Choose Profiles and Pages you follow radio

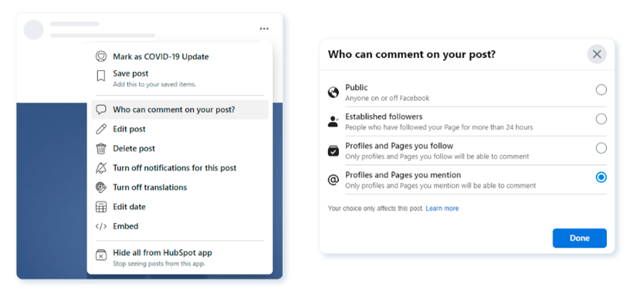click(601, 148)
